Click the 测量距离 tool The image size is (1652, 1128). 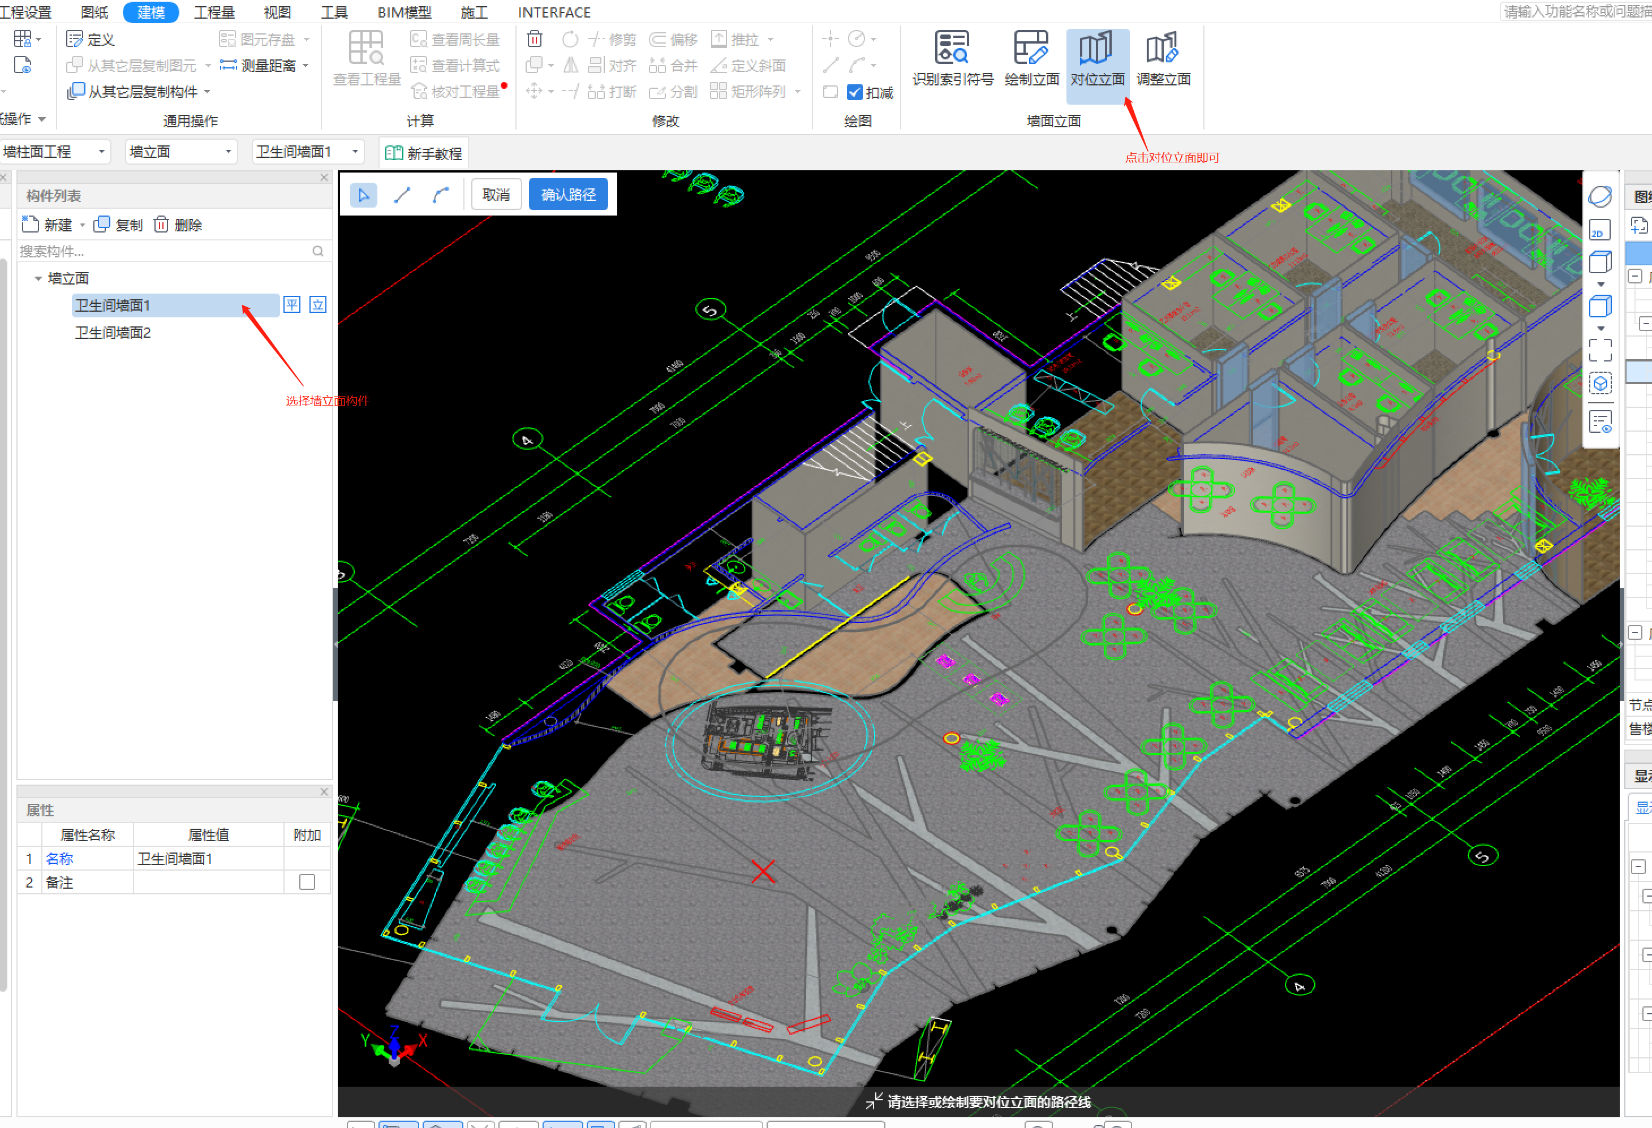[x=258, y=66]
